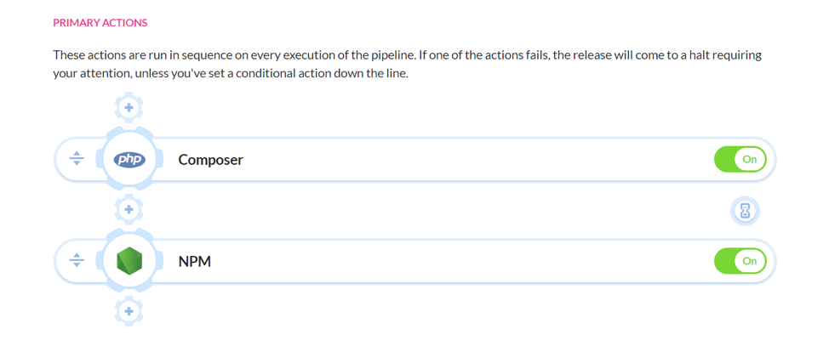Select the NPM action row's empty area
The width and height of the screenshot is (829, 352).
click(x=468, y=261)
